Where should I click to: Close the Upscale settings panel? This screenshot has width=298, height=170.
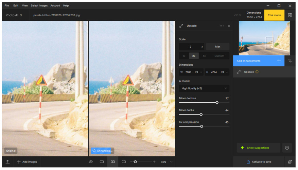click(229, 26)
